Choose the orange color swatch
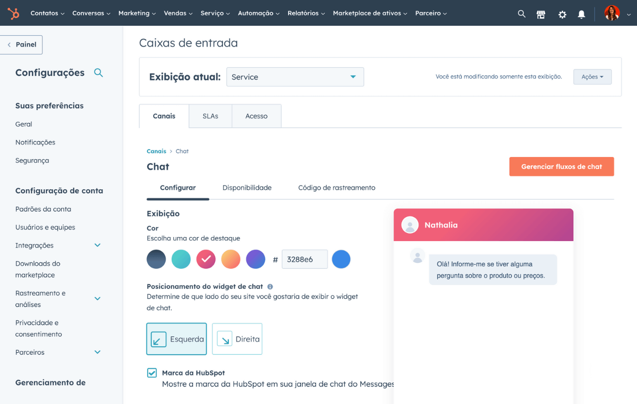The height and width of the screenshot is (404, 637). pyautogui.click(x=231, y=259)
